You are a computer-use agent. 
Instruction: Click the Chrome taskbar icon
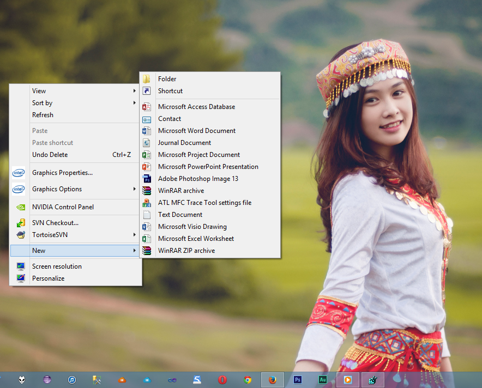click(248, 380)
